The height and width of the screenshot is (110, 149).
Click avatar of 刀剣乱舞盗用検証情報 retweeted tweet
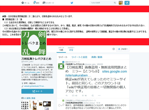(x=61, y=105)
